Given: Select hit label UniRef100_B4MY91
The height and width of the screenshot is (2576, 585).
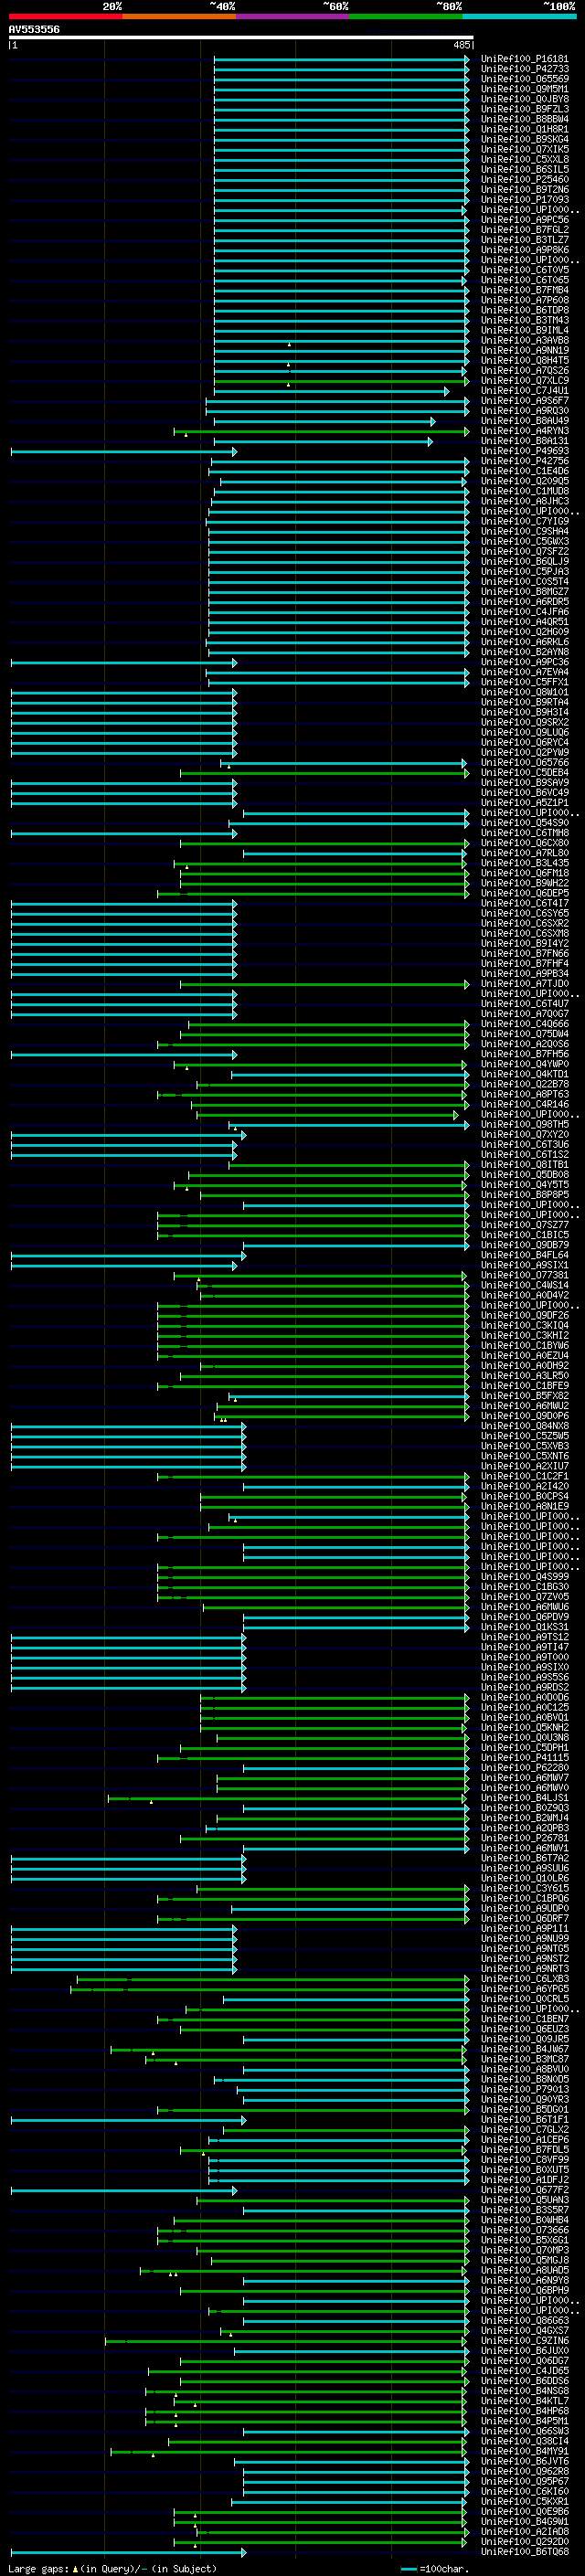Looking at the screenshot, I should point(524,2451).
